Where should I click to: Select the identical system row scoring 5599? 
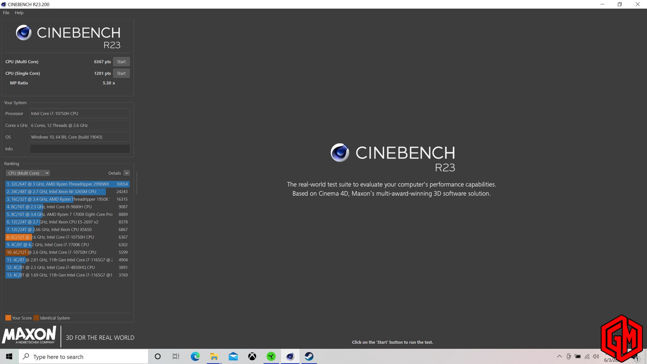click(67, 252)
